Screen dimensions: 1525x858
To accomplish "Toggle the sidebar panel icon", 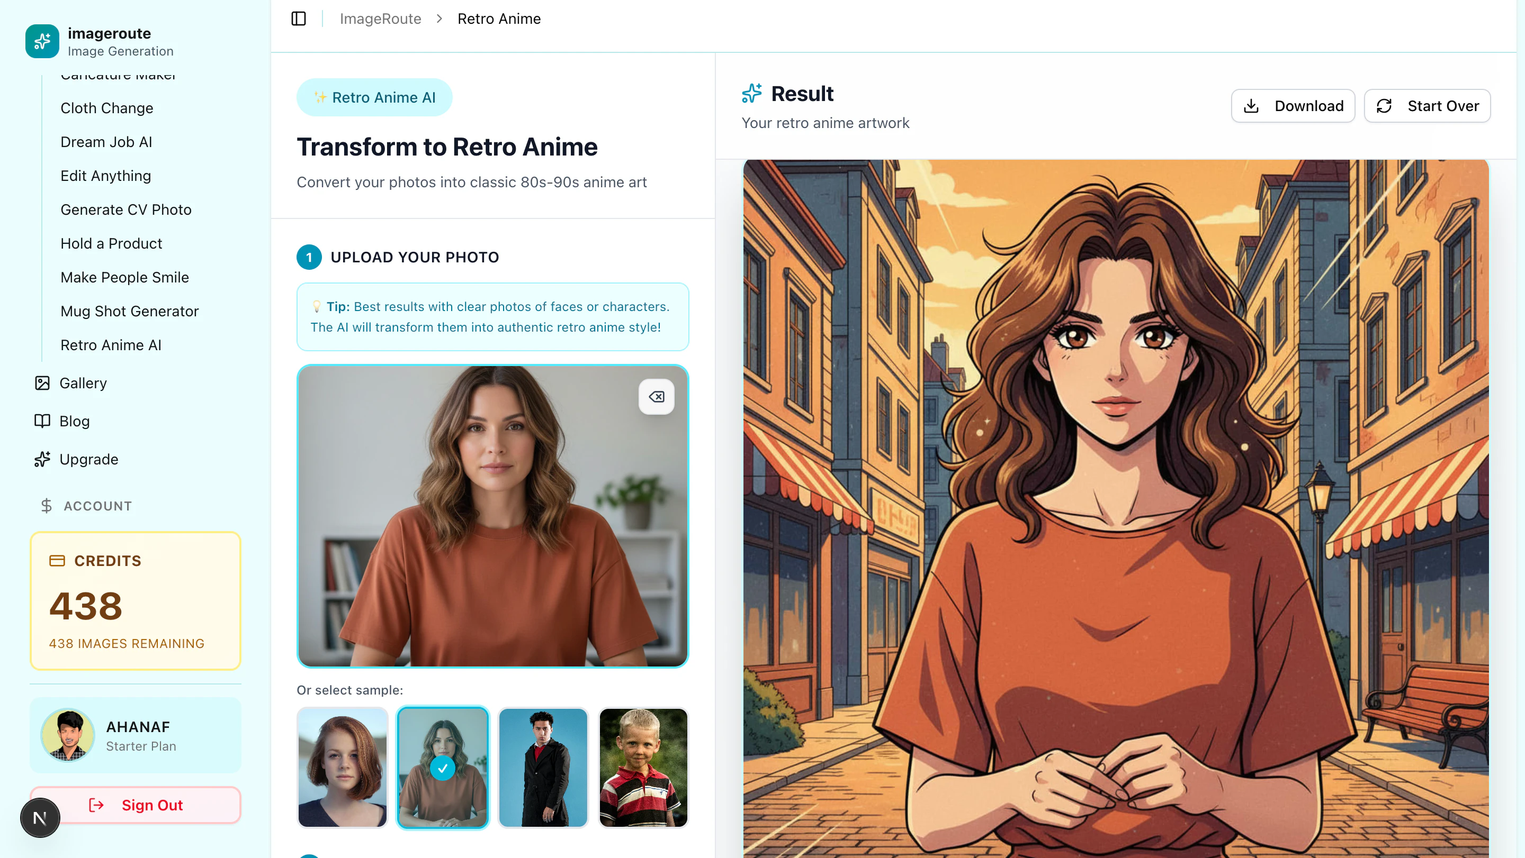I will pyautogui.click(x=298, y=19).
